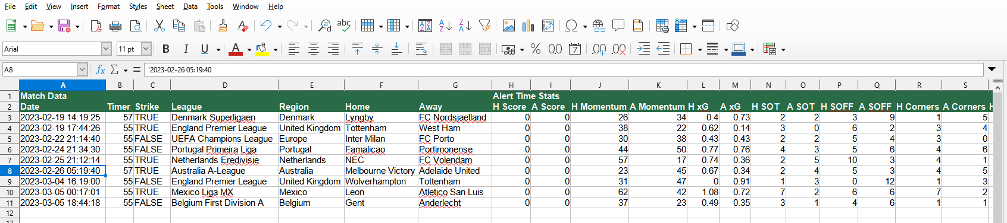Apply the blue border color swatch

click(x=739, y=49)
